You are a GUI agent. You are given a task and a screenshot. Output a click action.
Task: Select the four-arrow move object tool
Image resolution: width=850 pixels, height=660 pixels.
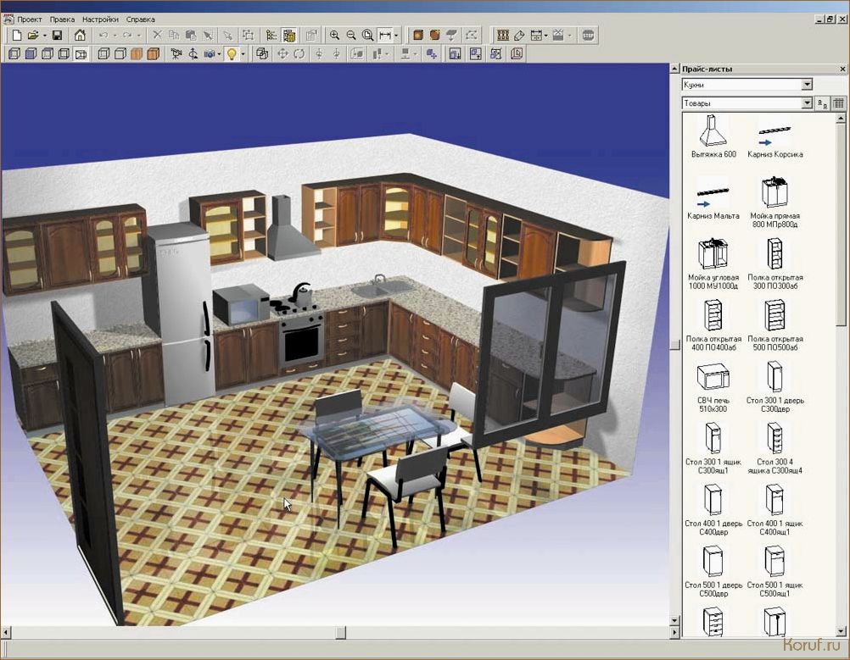point(283,54)
